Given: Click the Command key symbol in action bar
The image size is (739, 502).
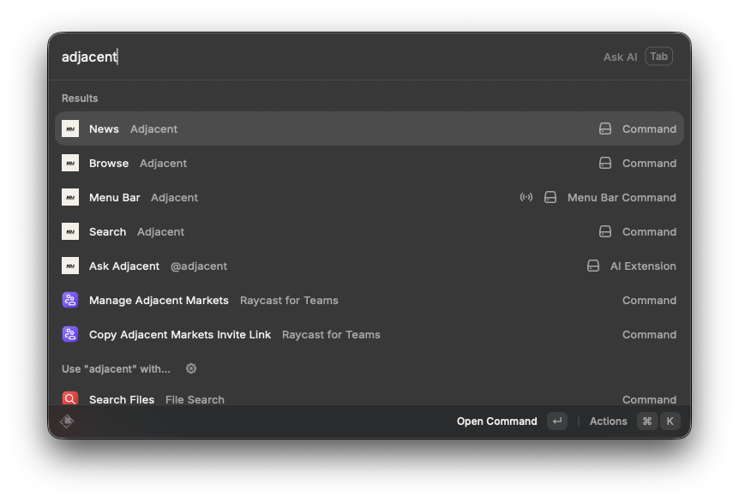Looking at the screenshot, I should 647,421.
